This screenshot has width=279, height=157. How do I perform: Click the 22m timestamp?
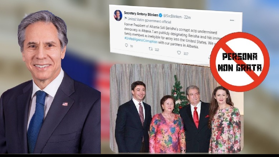point(187,17)
